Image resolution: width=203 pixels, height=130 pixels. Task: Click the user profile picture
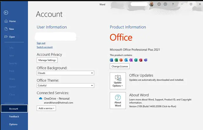(x=151, y=4)
